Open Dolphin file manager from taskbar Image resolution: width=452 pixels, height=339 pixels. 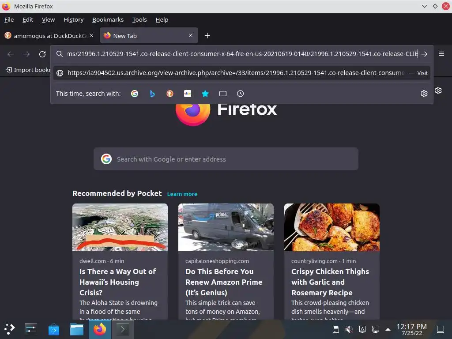[77, 329]
